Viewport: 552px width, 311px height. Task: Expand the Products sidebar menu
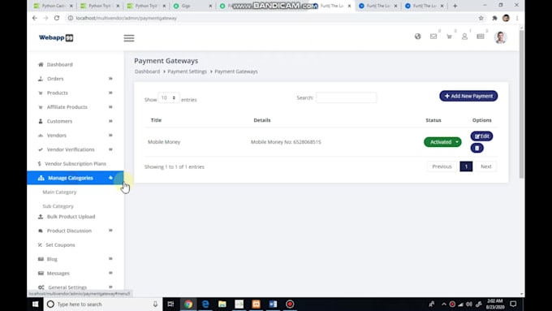[x=75, y=93]
